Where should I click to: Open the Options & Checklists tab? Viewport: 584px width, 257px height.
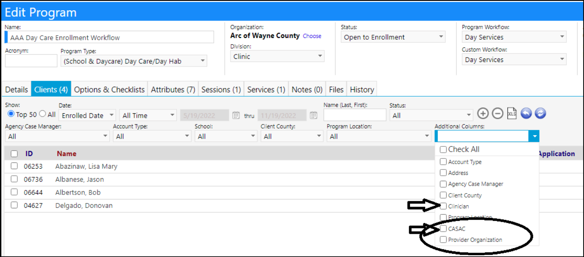109,89
